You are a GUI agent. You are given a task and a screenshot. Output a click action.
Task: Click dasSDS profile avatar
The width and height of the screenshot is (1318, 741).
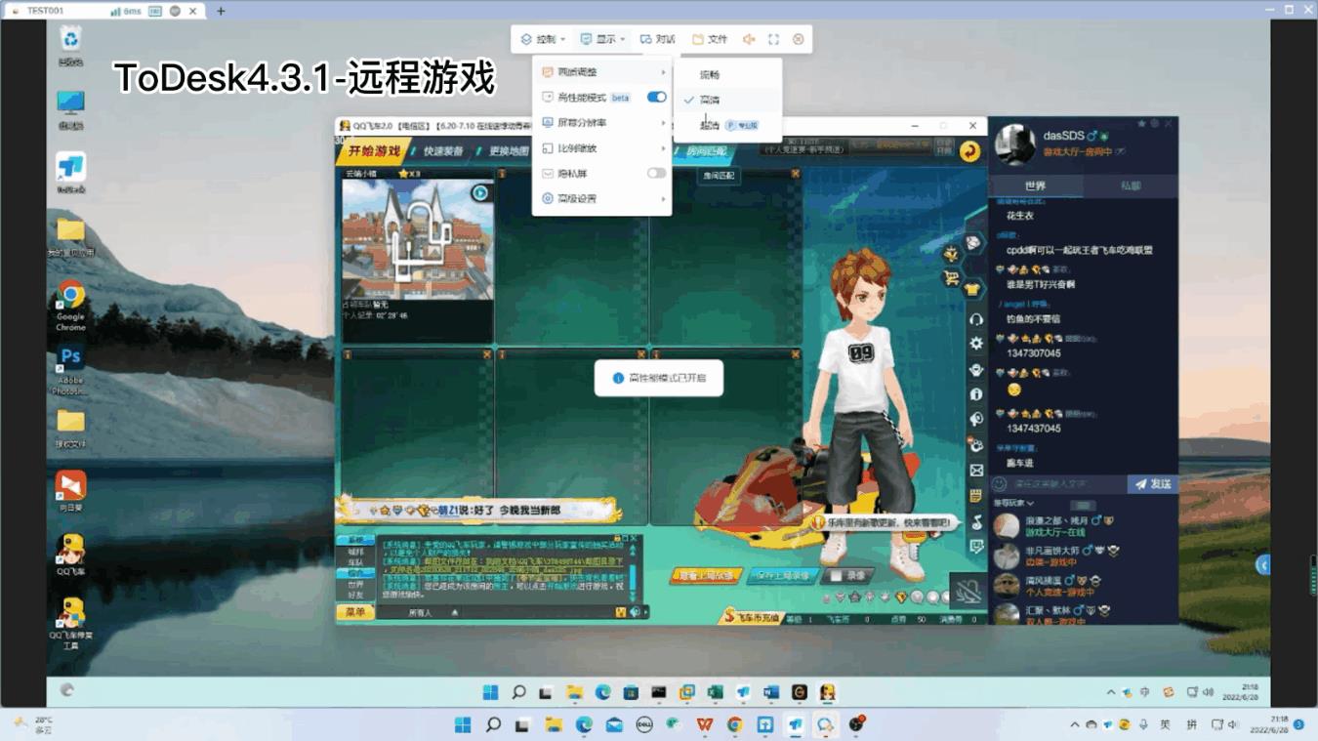coord(1015,144)
